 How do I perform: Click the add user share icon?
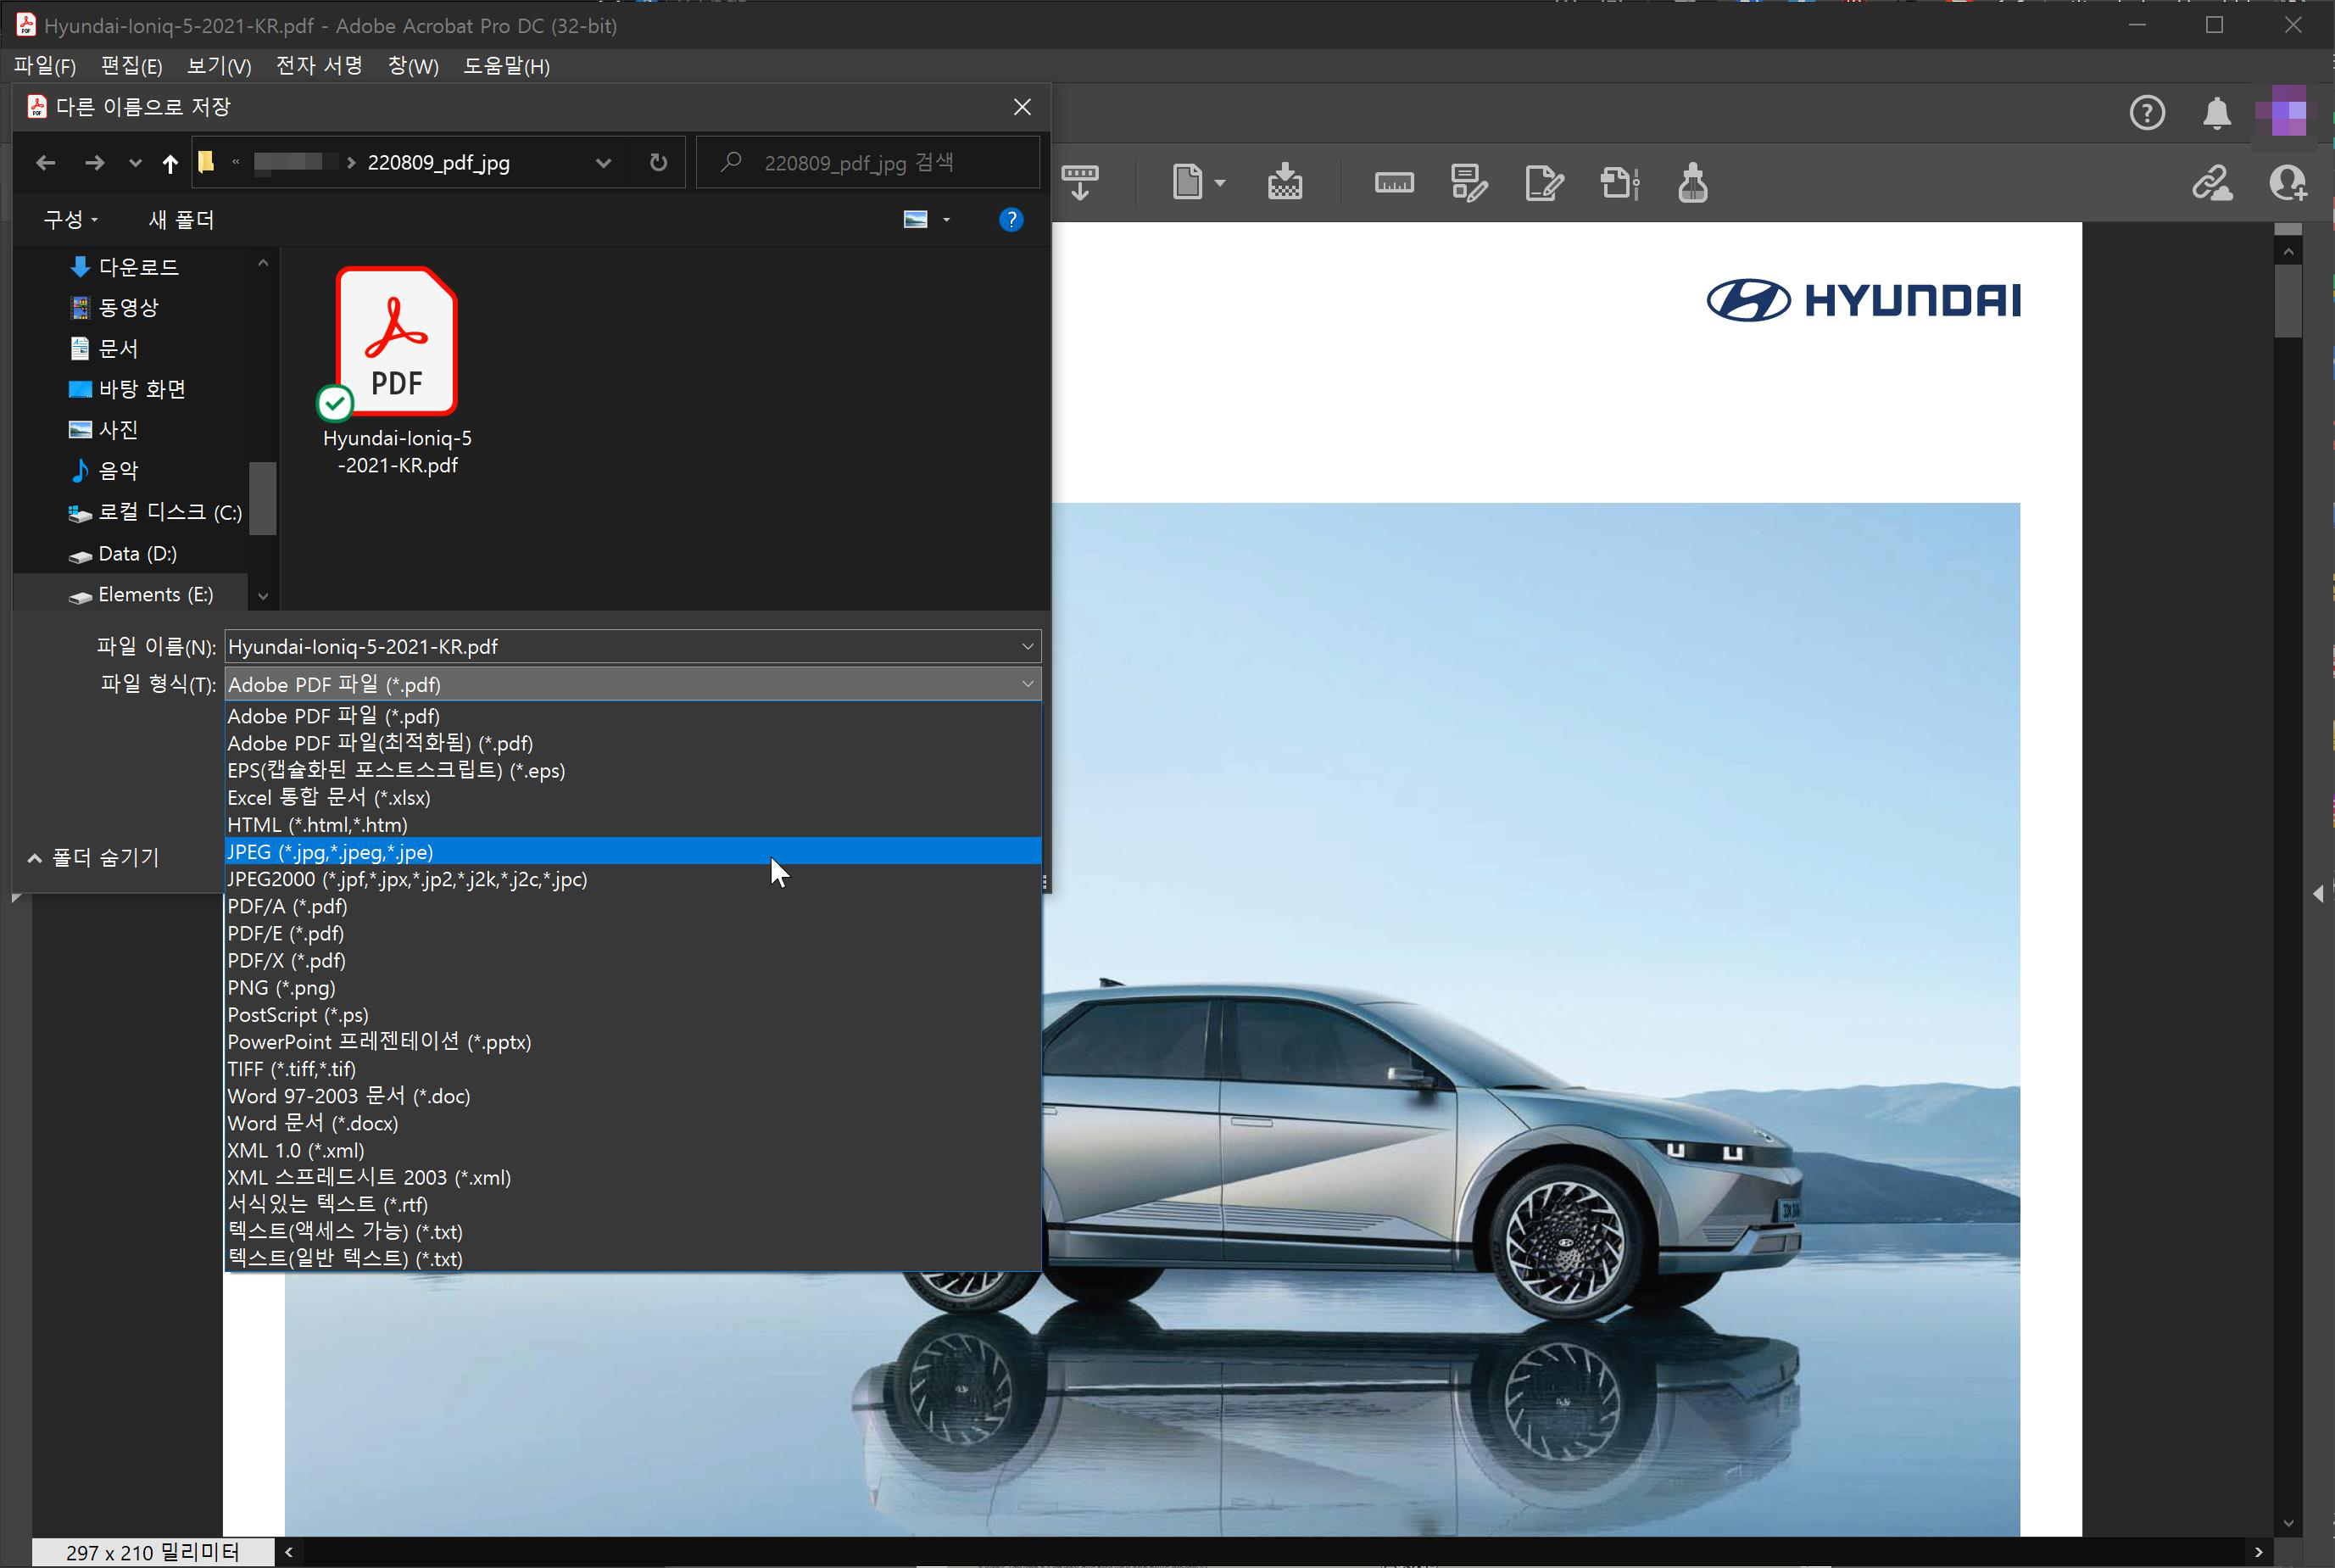click(x=2287, y=183)
